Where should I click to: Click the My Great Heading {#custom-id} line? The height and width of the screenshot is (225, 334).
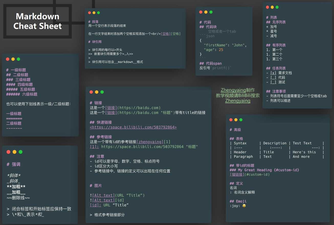pyautogui.click(x=268, y=170)
